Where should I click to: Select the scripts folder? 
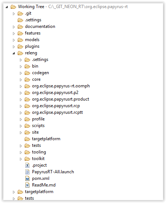point(38,126)
